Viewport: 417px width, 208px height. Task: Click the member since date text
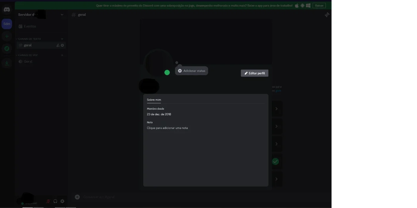[x=159, y=114]
